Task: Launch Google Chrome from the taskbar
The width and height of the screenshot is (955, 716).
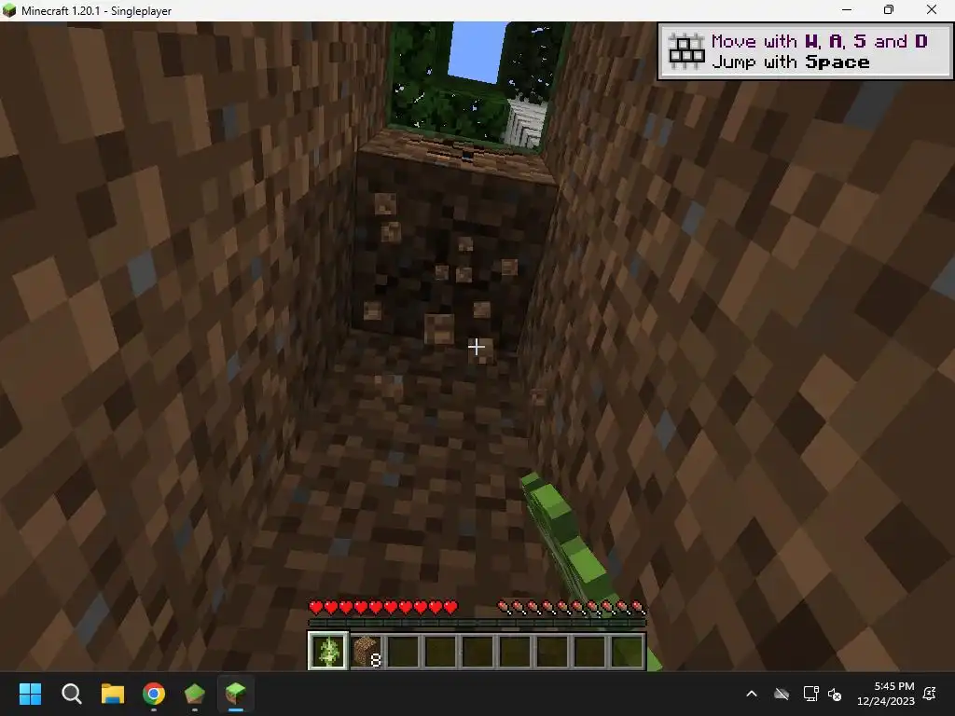Action: pos(154,694)
